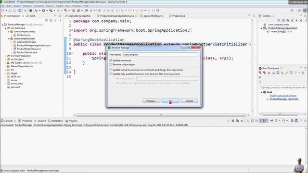Image resolution: width=308 pixels, height=173 pixels.
Task: Select AppController.java in Project Explorer
Action: coord(26,42)
